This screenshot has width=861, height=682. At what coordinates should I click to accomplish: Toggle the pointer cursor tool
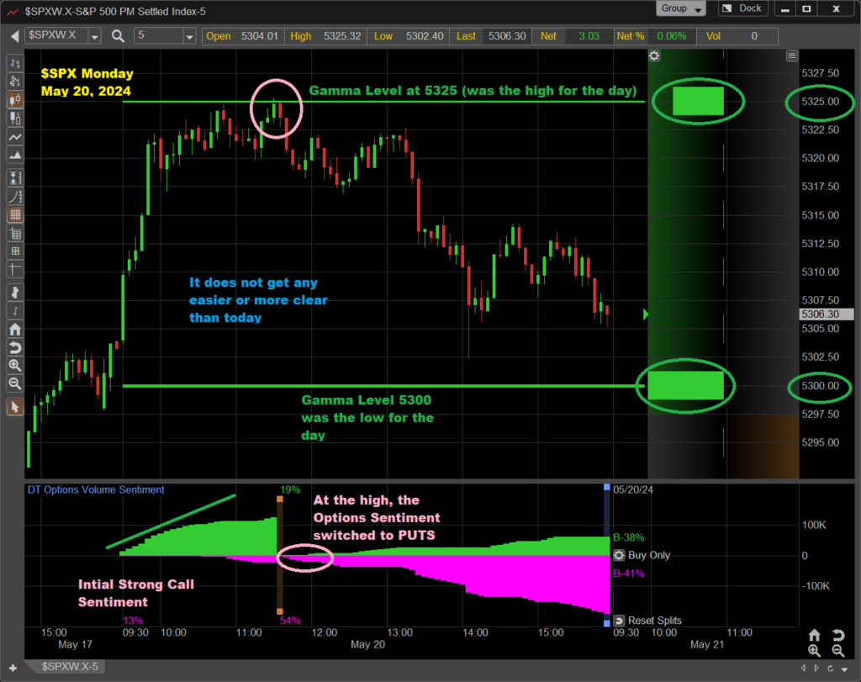click(x=14, y=407)
